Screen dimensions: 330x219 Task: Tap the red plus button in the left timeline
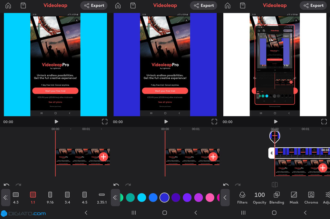(103, 157)
